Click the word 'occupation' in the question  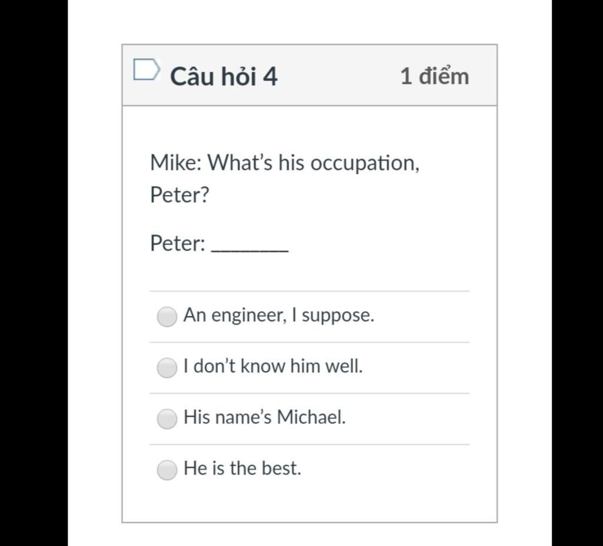[x=364, y=164]
